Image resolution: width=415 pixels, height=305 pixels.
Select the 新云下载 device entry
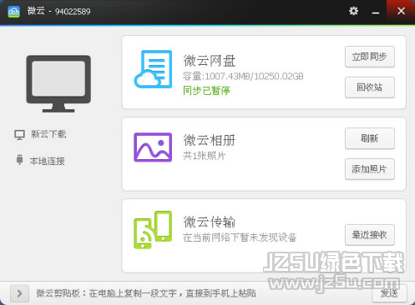[x=40, y=134]
